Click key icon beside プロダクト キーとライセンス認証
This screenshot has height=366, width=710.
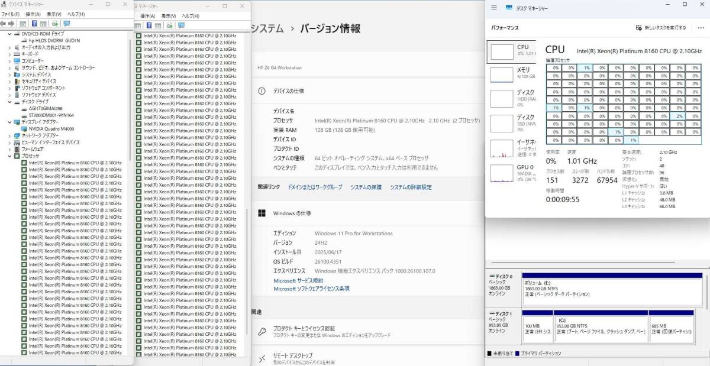262,331
